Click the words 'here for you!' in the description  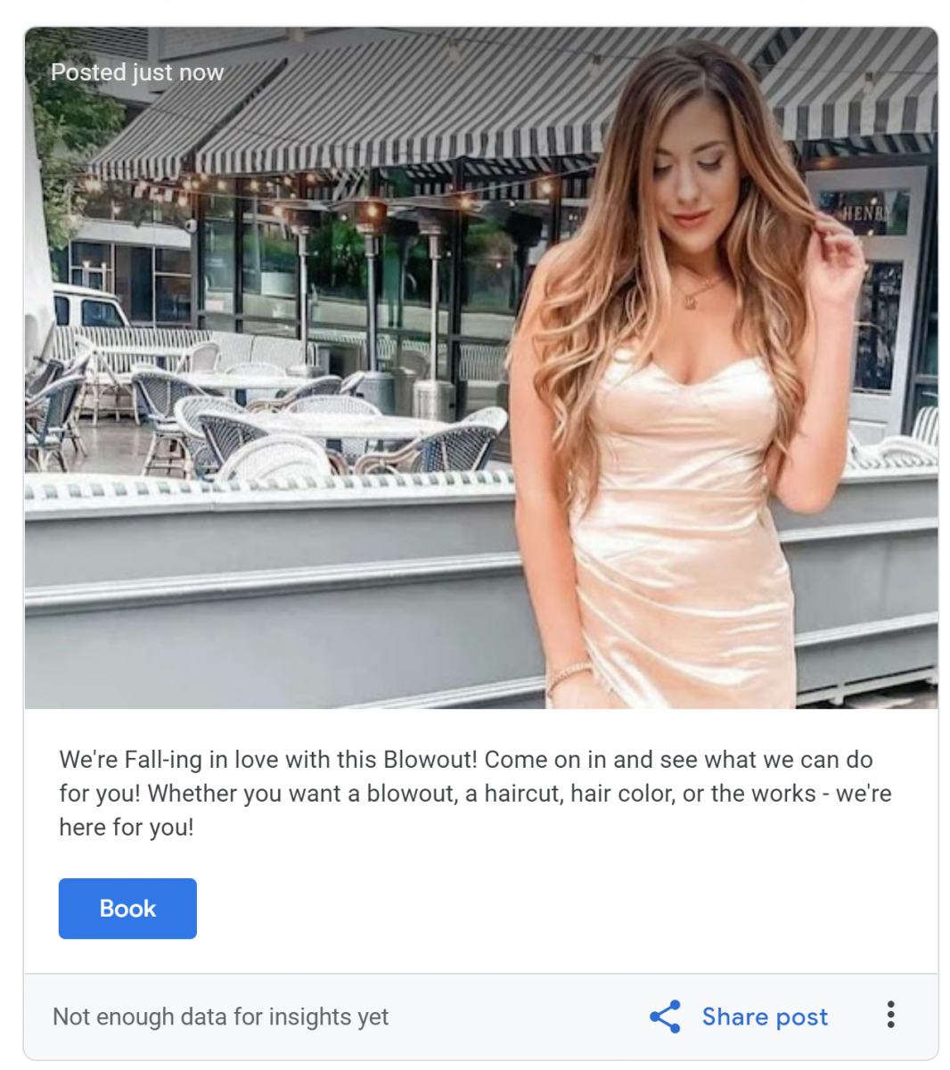pos(126,827)
